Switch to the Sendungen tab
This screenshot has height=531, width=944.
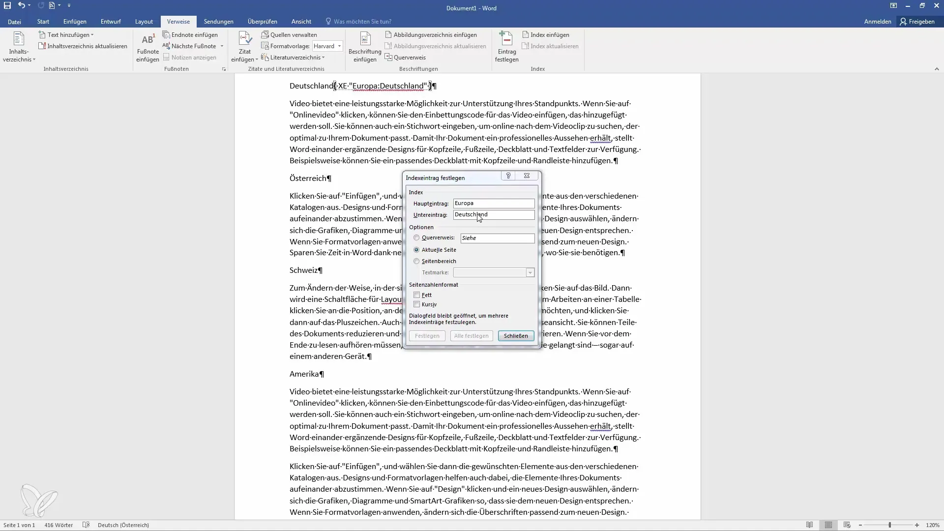(219, 22)
